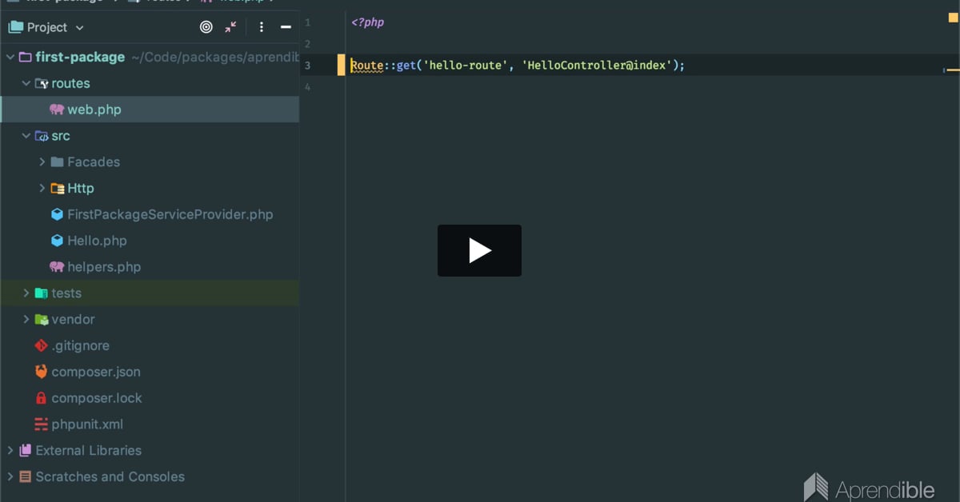The height and width of the screenshot is (502, 960).
Task: Click the composer.lock padlock icon
Action: (42, 398)
